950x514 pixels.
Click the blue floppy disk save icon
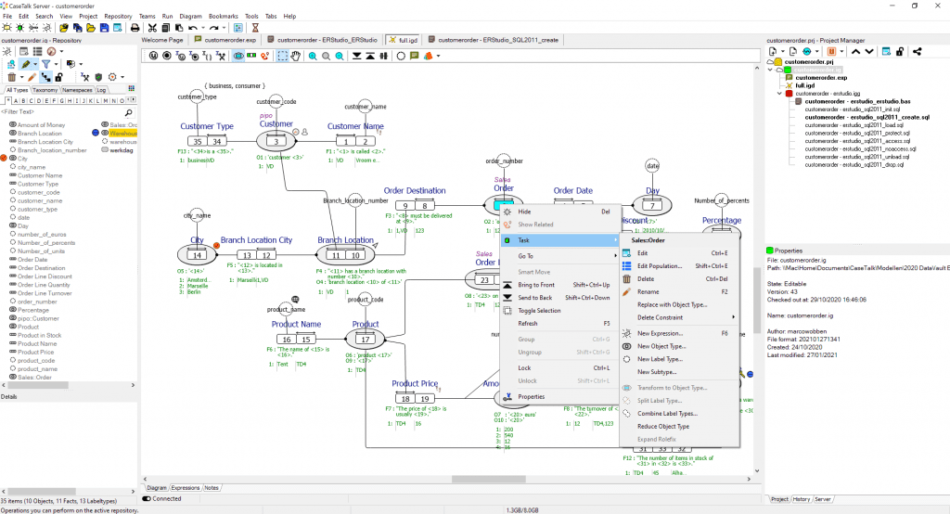pyautogui.click(x=104, y=28)
